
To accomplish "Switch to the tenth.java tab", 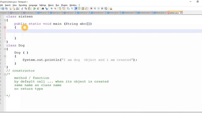I will point(83,13).
